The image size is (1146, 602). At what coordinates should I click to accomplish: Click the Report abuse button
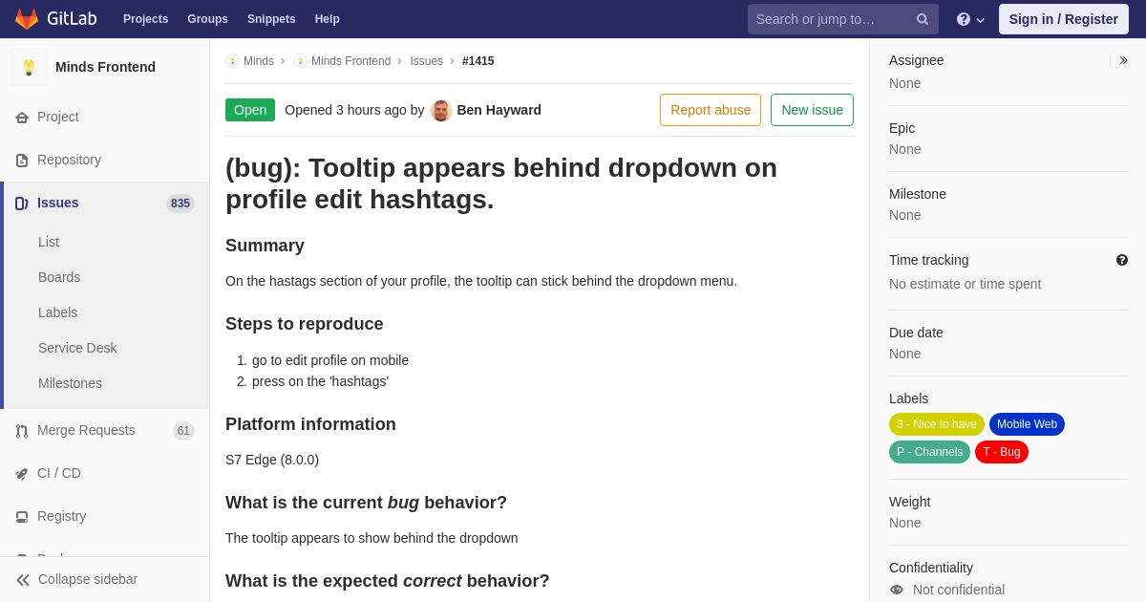[x=711, y=110]
